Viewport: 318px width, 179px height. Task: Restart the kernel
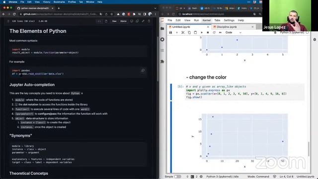214,32
